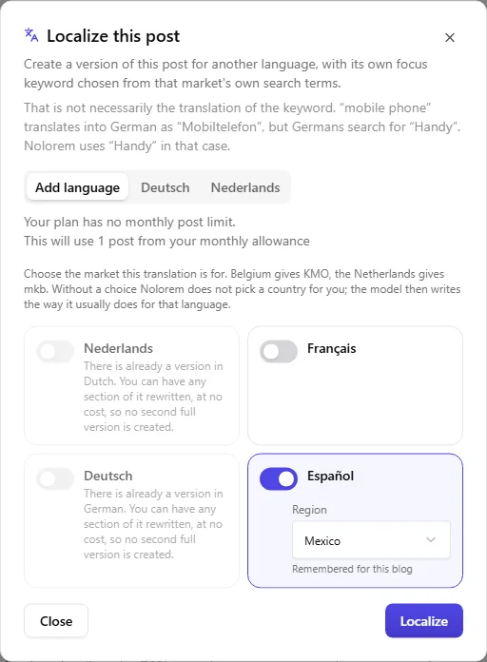Select the Add language tab
Screen dimensions: 487x662
coord(77,187)
